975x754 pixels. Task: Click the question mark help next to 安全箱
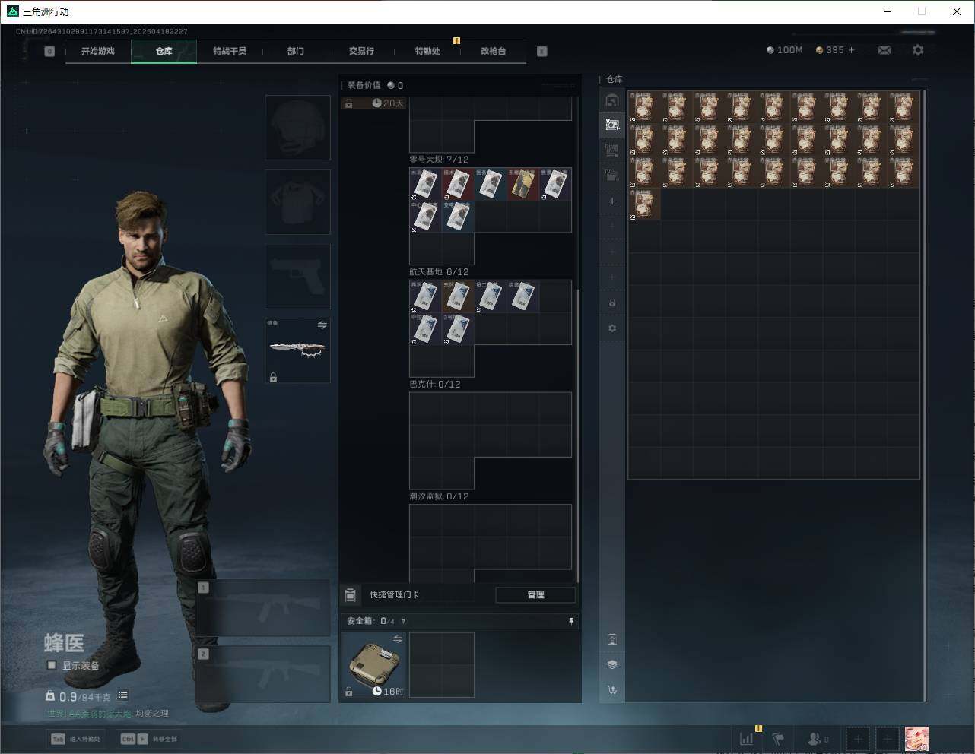403,621
